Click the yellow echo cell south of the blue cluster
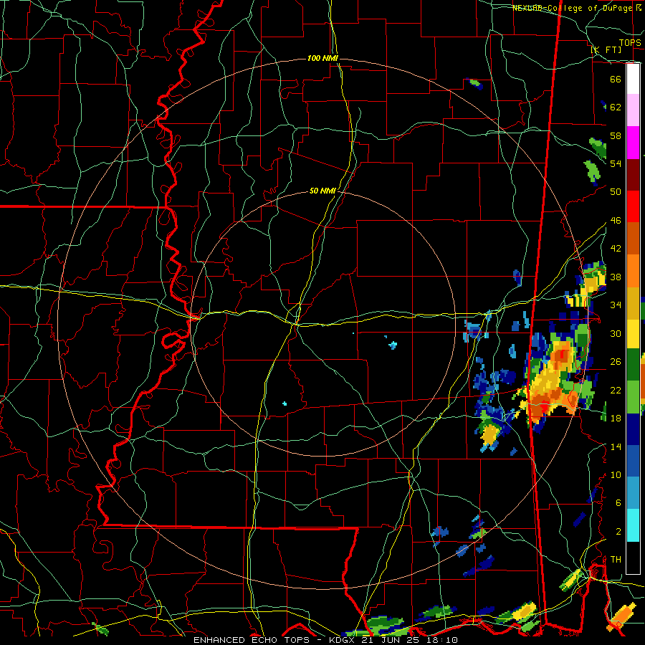This screenshot has width=645, height=645. [490, 434]
